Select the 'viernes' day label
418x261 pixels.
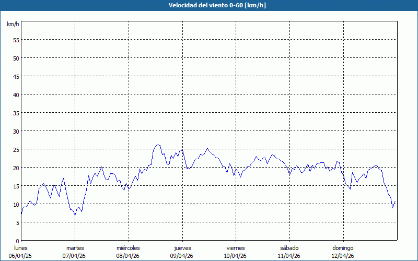[x=235, y=248]
